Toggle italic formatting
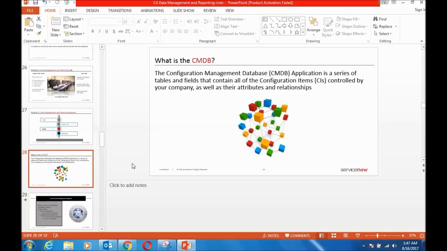Screen dimensions: 447x251 click(x=100, y=31)
